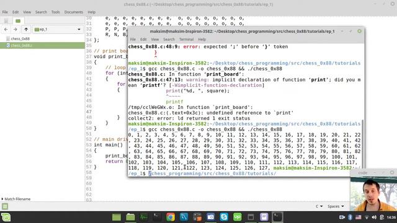Open the Files folder icon in taskbar
Image resolution: width=397 pixels, height=223 pixels.
(130, 217)
